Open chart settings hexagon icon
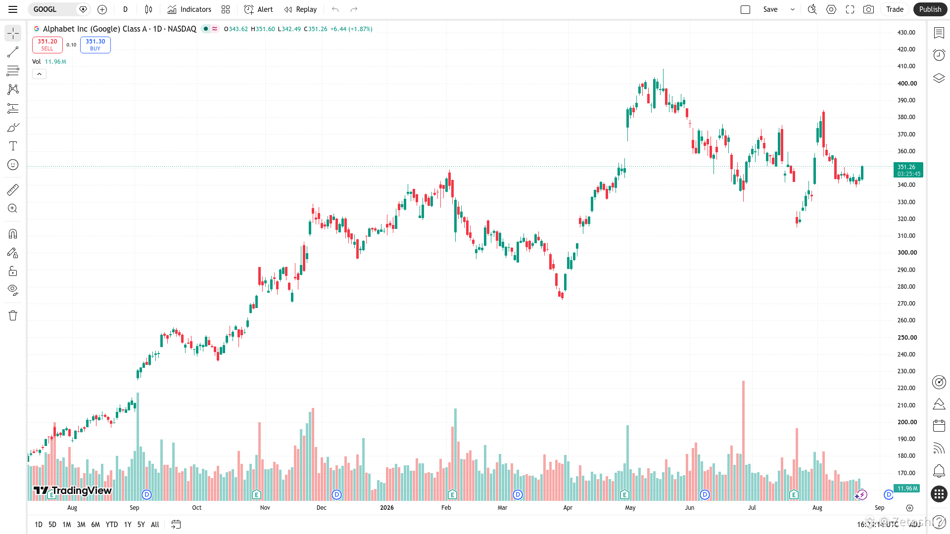The image size is (950, 534). pyautogui.click(x=831, y=9)
